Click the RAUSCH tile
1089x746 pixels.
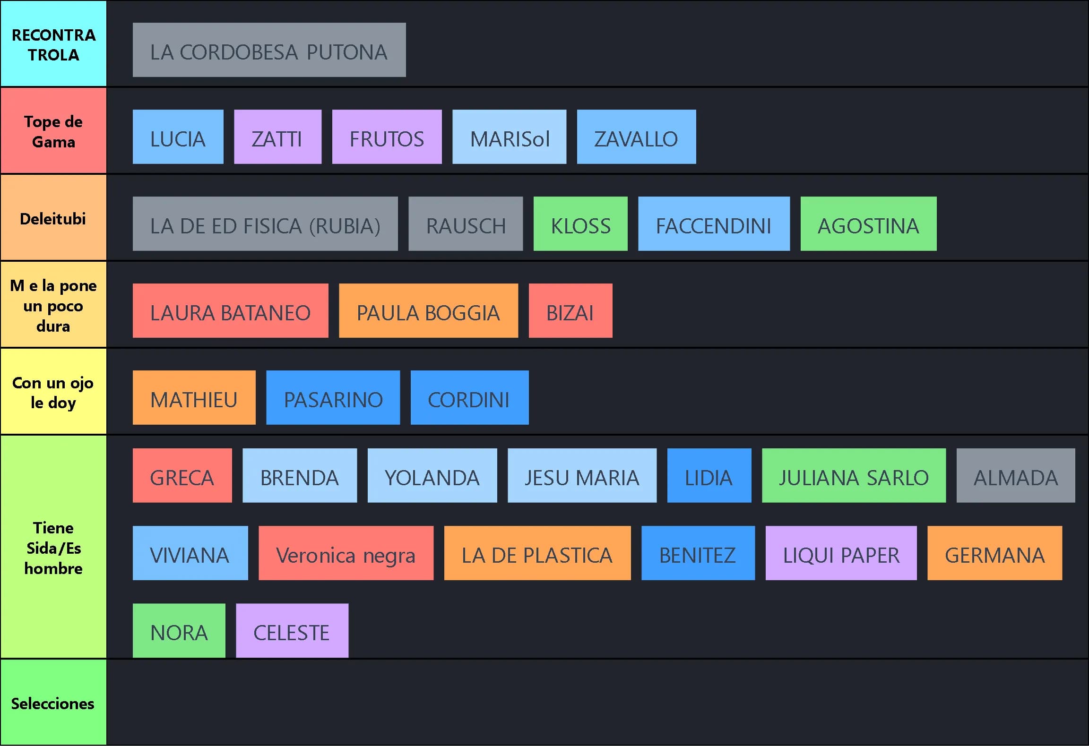tap(466, 224)
